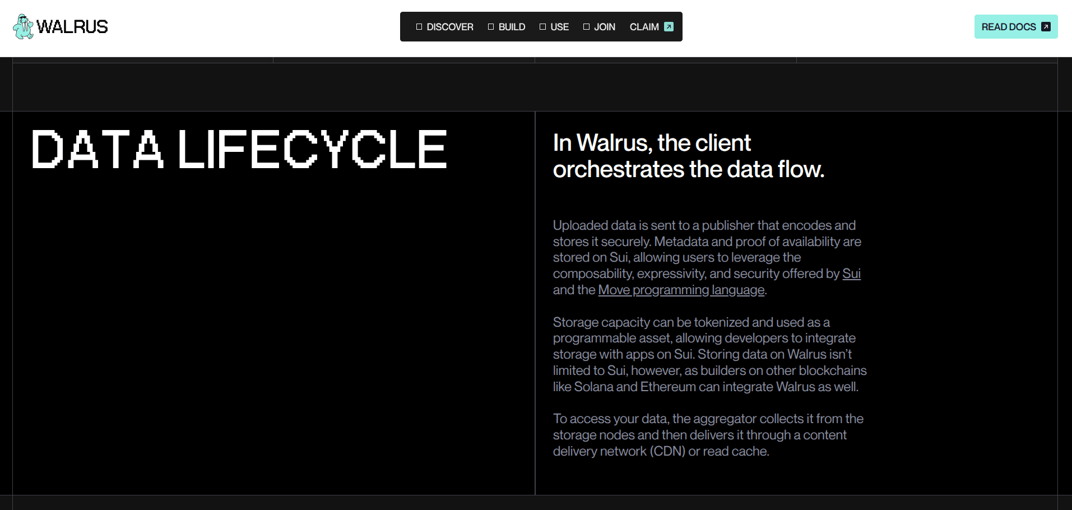Open the DISCOVER menu

(449, 27)
